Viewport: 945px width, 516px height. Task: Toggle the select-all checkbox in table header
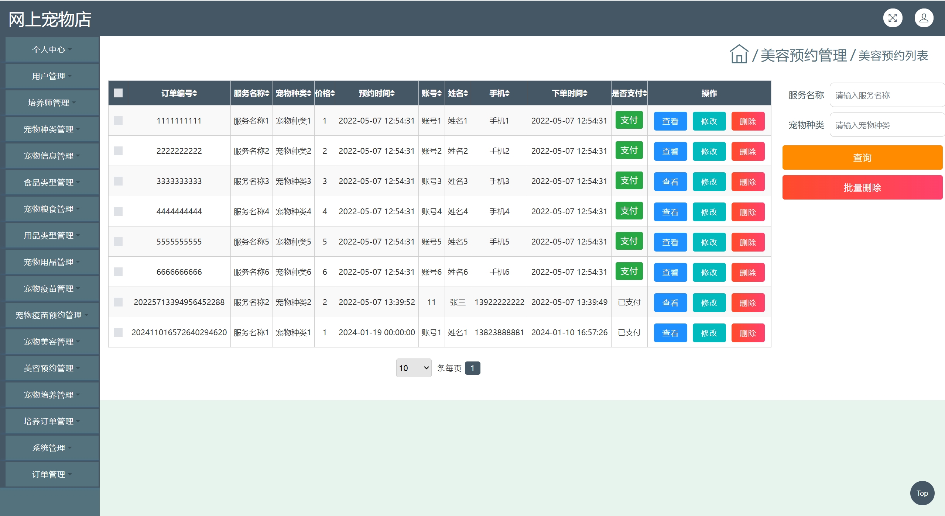(x=118, y=93)
